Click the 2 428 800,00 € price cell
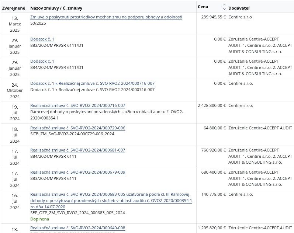 point(211,105)
